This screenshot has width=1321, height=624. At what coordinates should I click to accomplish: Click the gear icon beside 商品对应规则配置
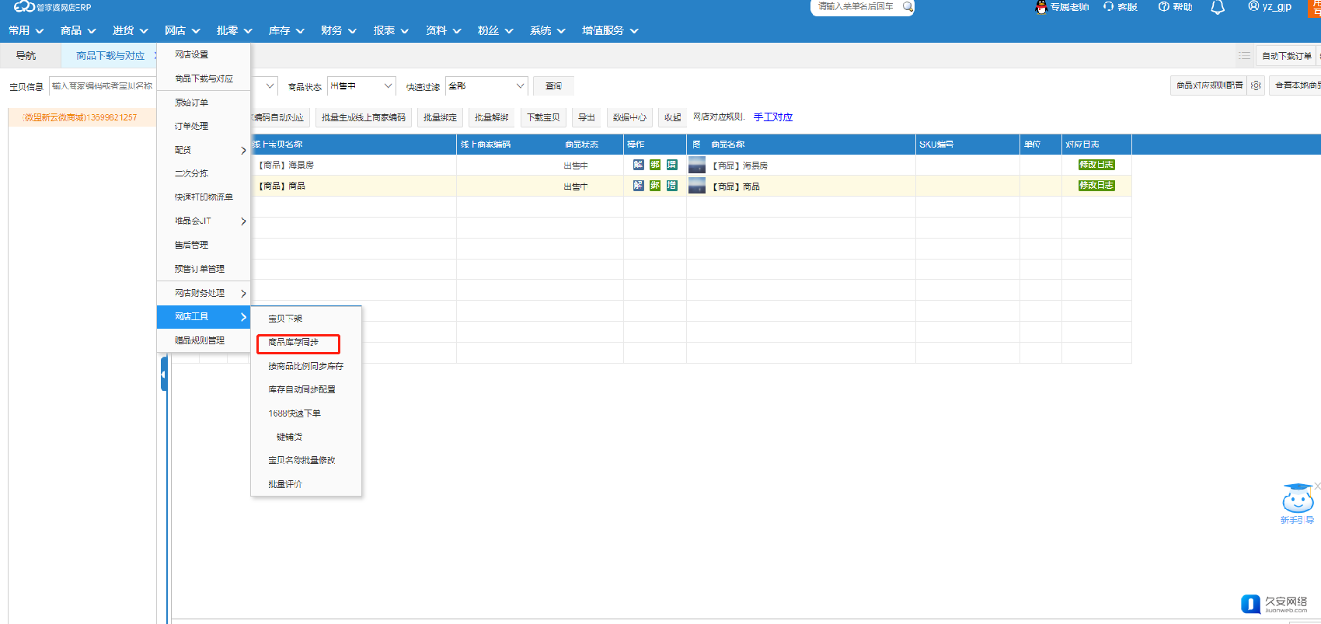click(x=1256, y=85)
